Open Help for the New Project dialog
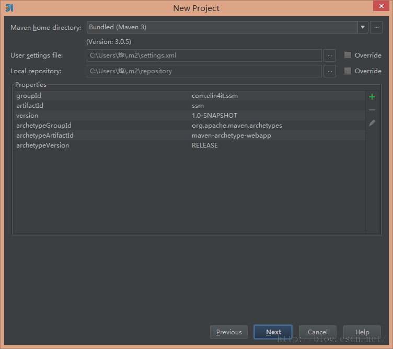Image resolution: width=393 pixels, height=349 pixels. click(x=362, y=332)
